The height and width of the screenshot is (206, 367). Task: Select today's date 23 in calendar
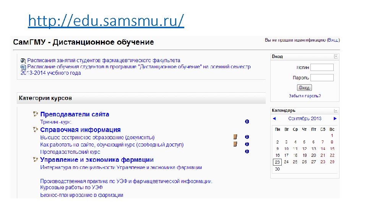(277, 162)
